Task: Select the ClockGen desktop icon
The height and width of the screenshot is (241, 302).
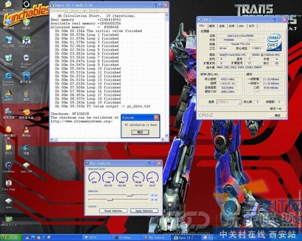Action: 8,167
